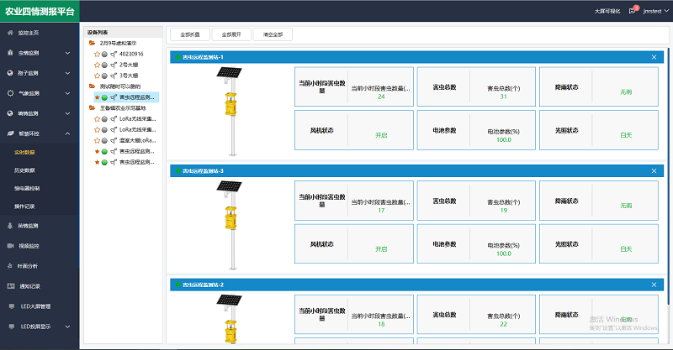Viewport: 673px width, 350px height.
Task: Click the plant icon beside 叶面分析
Action: [x=10, y=265]
